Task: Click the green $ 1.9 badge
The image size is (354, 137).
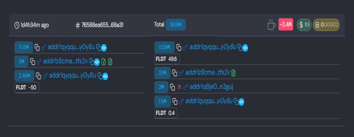Action: (x=304, y=25)
